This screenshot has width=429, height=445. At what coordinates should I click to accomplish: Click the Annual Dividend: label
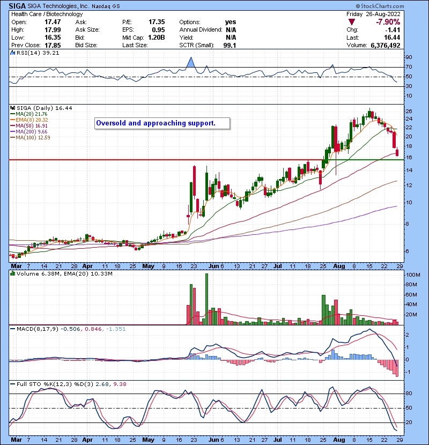tap(201, 29)
